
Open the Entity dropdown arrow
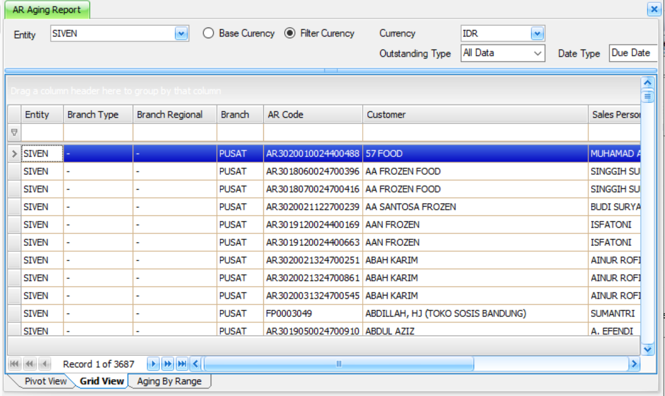[181, 33]
